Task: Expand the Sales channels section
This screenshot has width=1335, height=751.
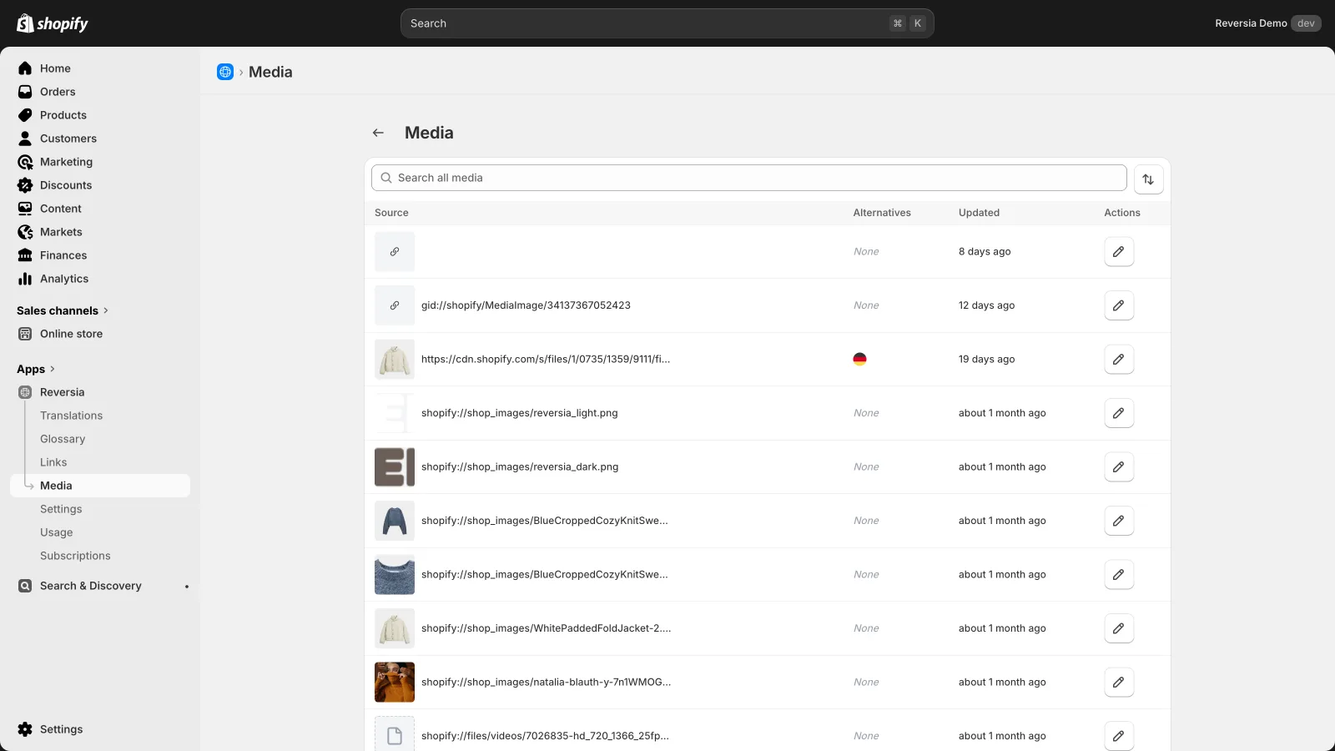Action: click(x=63, y=310)
